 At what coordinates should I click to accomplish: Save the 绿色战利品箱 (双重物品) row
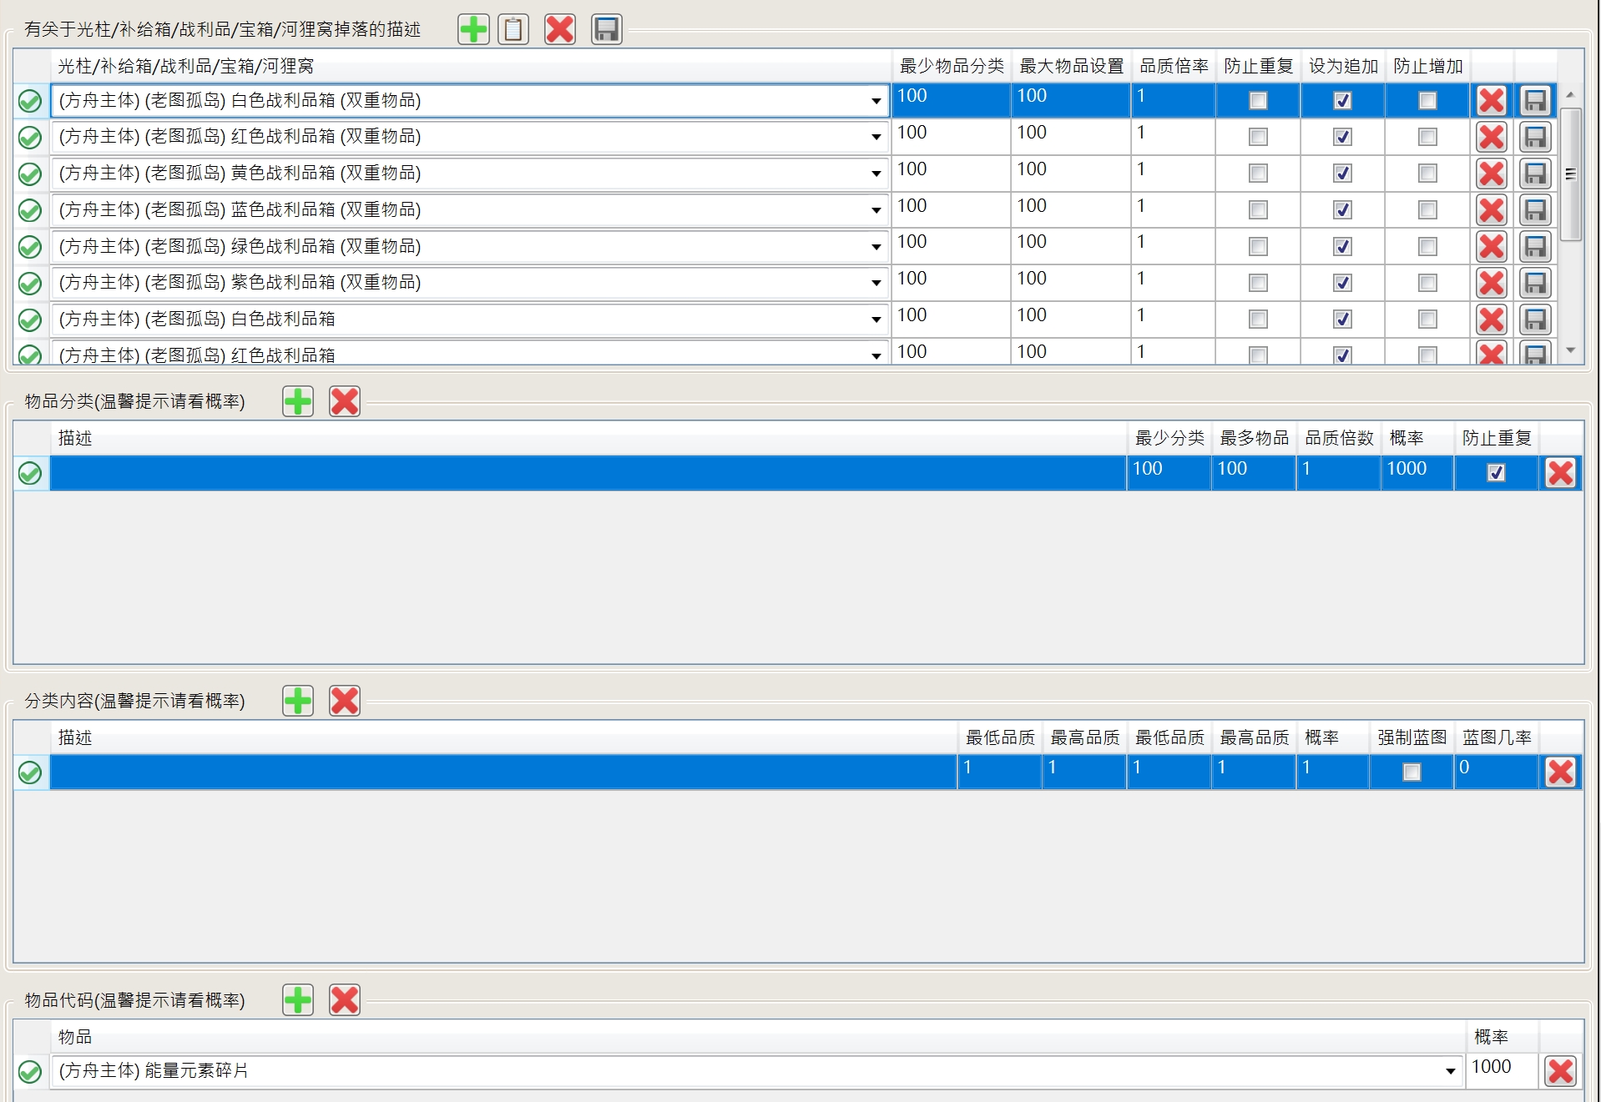1535,246
